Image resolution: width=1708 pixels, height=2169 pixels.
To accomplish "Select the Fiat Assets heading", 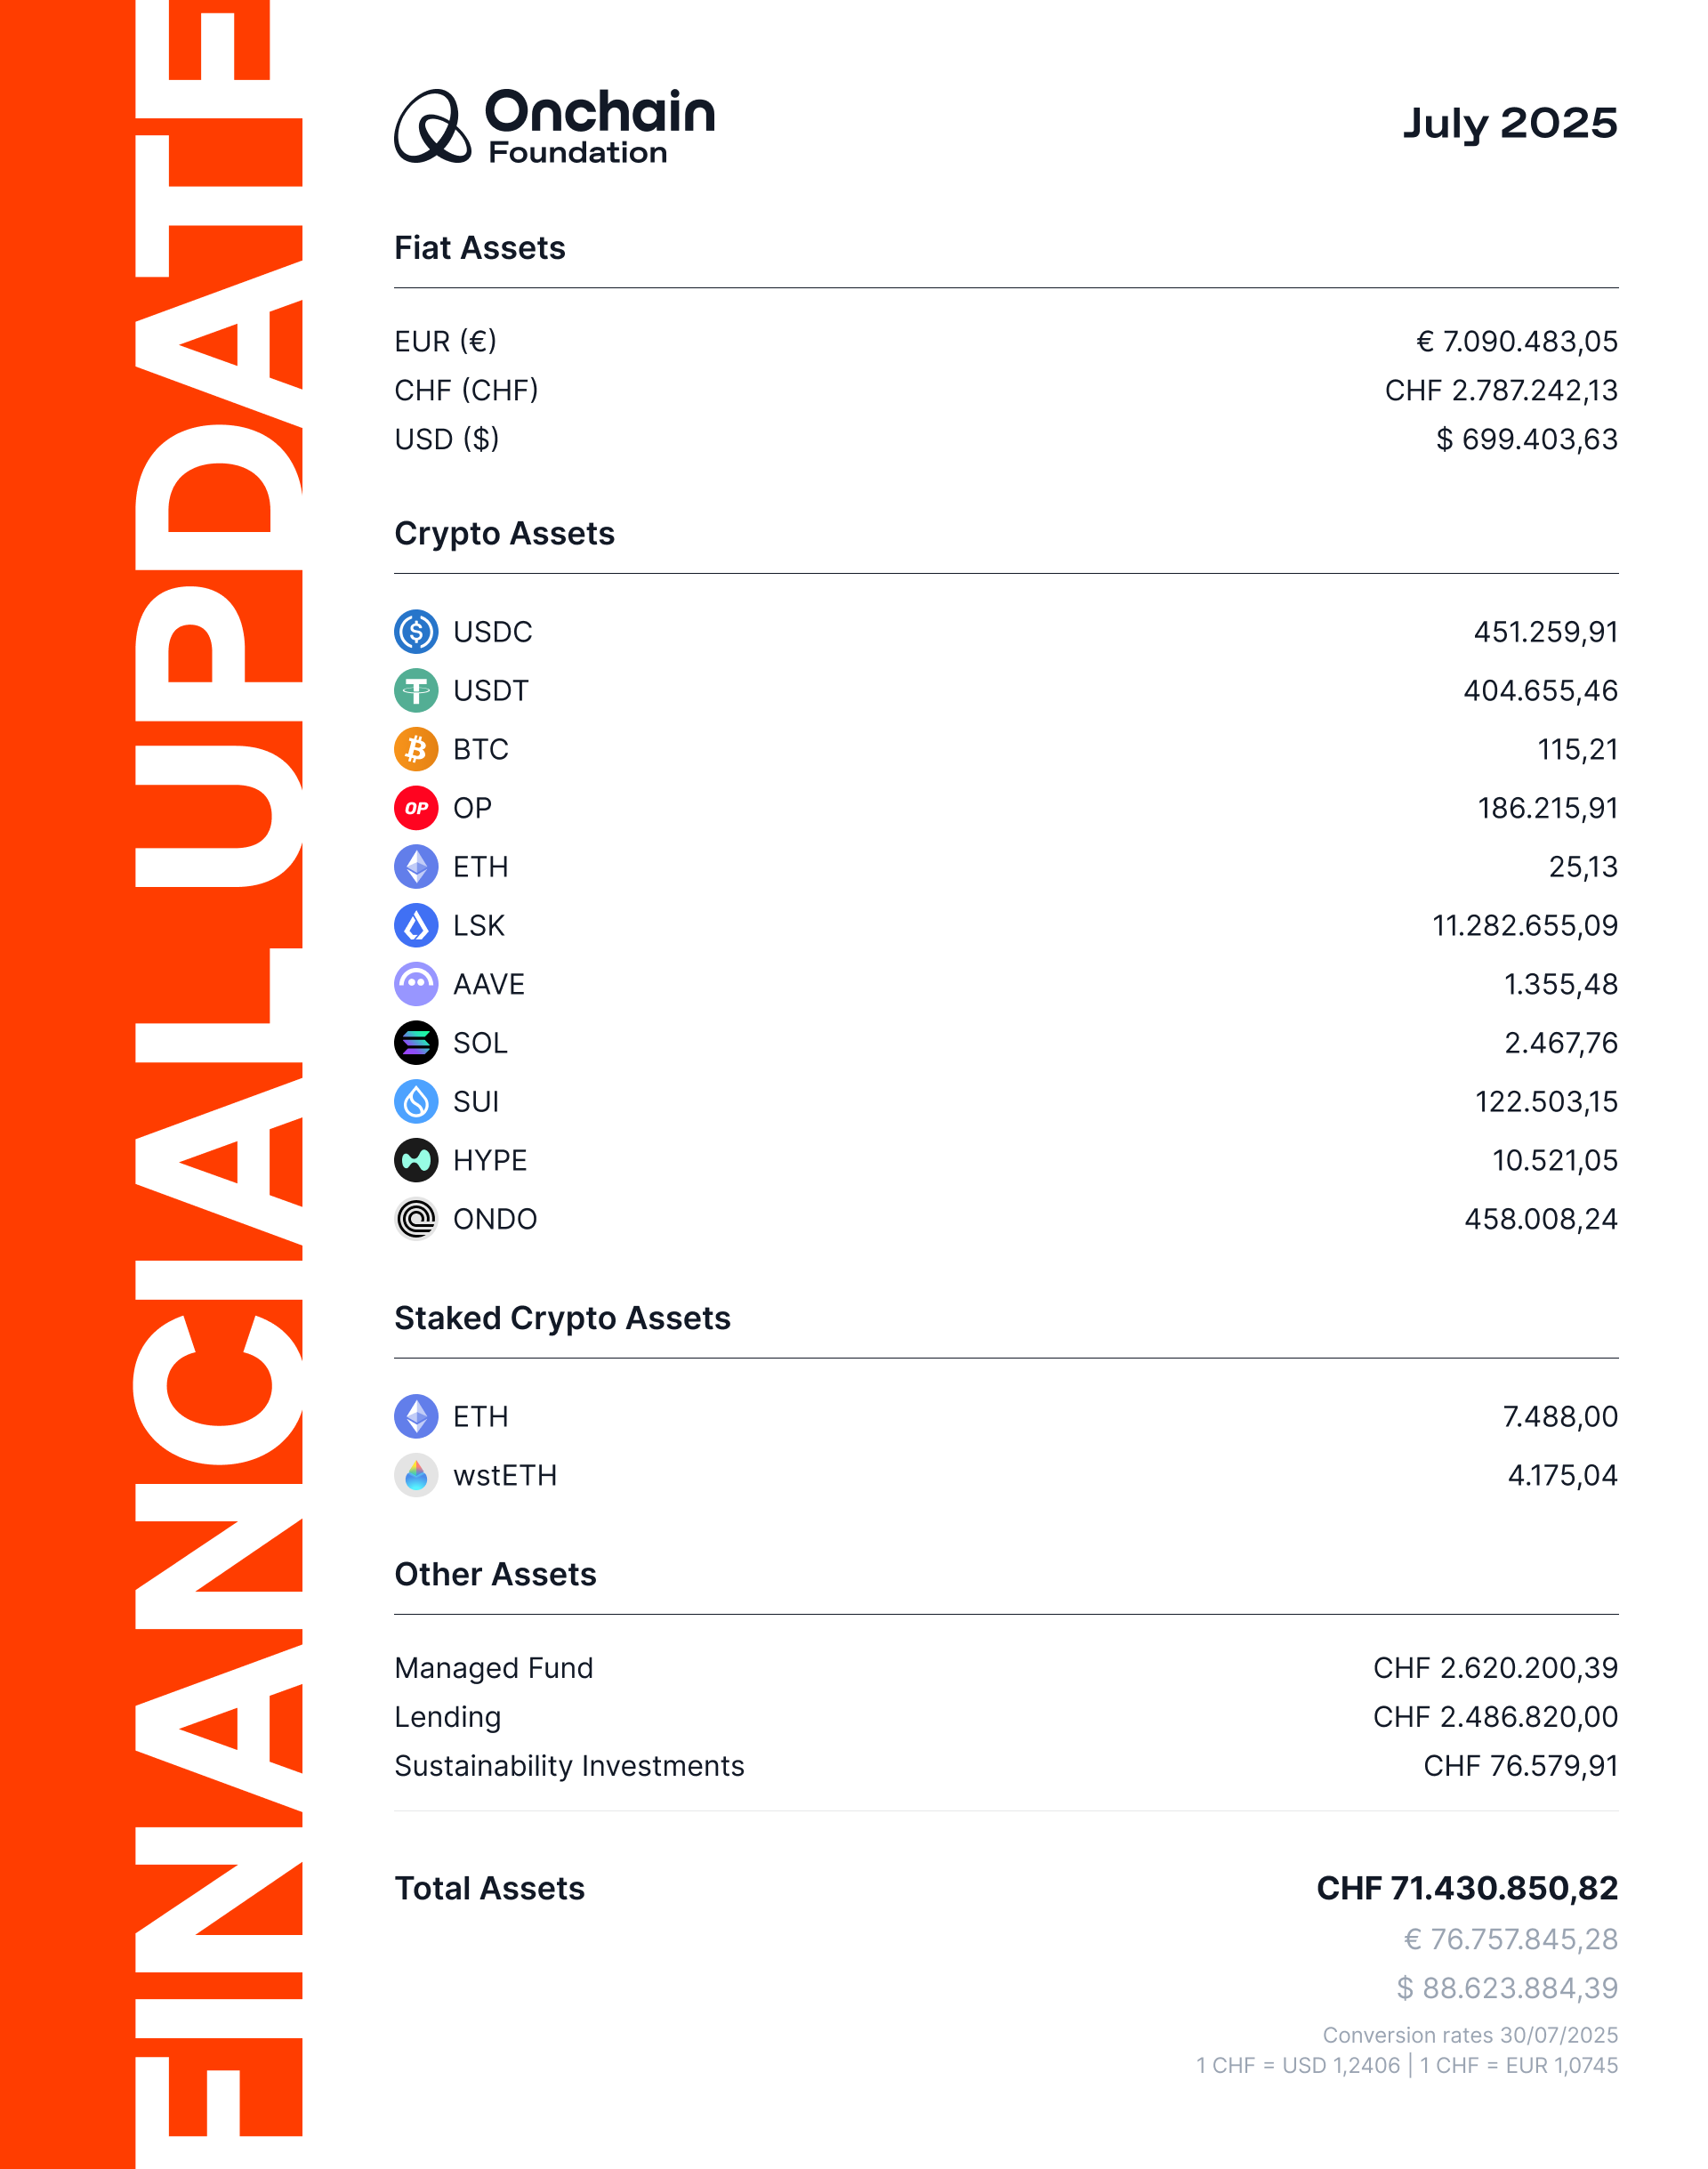I will tap(480, 248).
